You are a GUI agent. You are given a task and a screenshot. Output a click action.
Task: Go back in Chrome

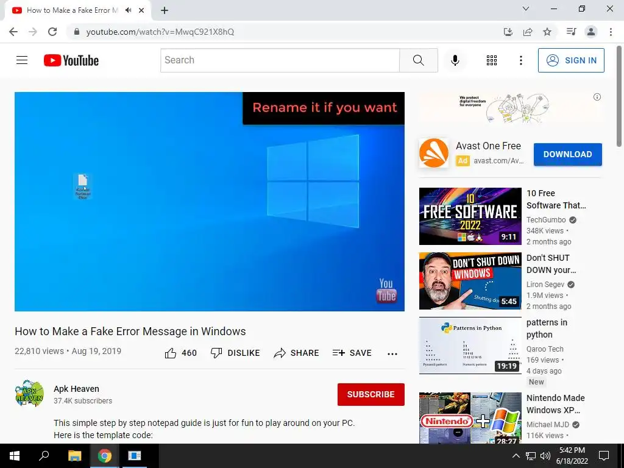coord(13,32)
